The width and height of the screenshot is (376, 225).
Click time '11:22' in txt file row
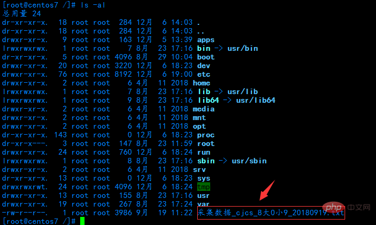click(181, 213)
